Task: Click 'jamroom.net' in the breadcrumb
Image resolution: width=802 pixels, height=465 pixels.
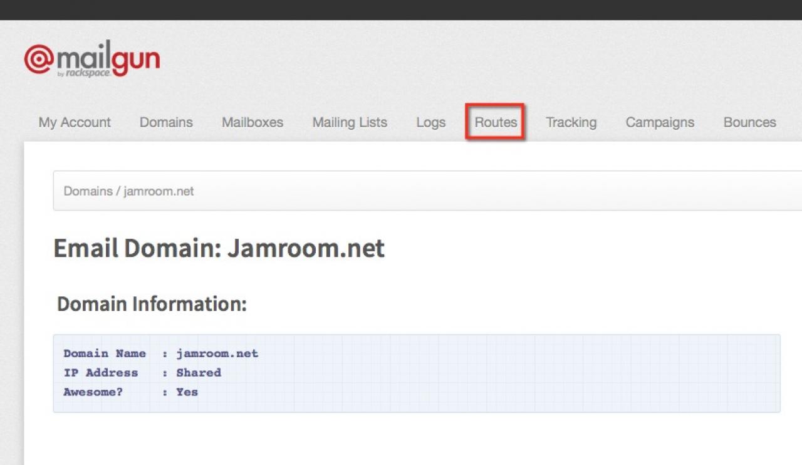Action: [159, 191]
